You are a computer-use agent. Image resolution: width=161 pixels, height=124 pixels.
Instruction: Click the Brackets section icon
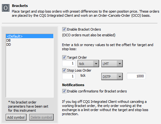6,8
